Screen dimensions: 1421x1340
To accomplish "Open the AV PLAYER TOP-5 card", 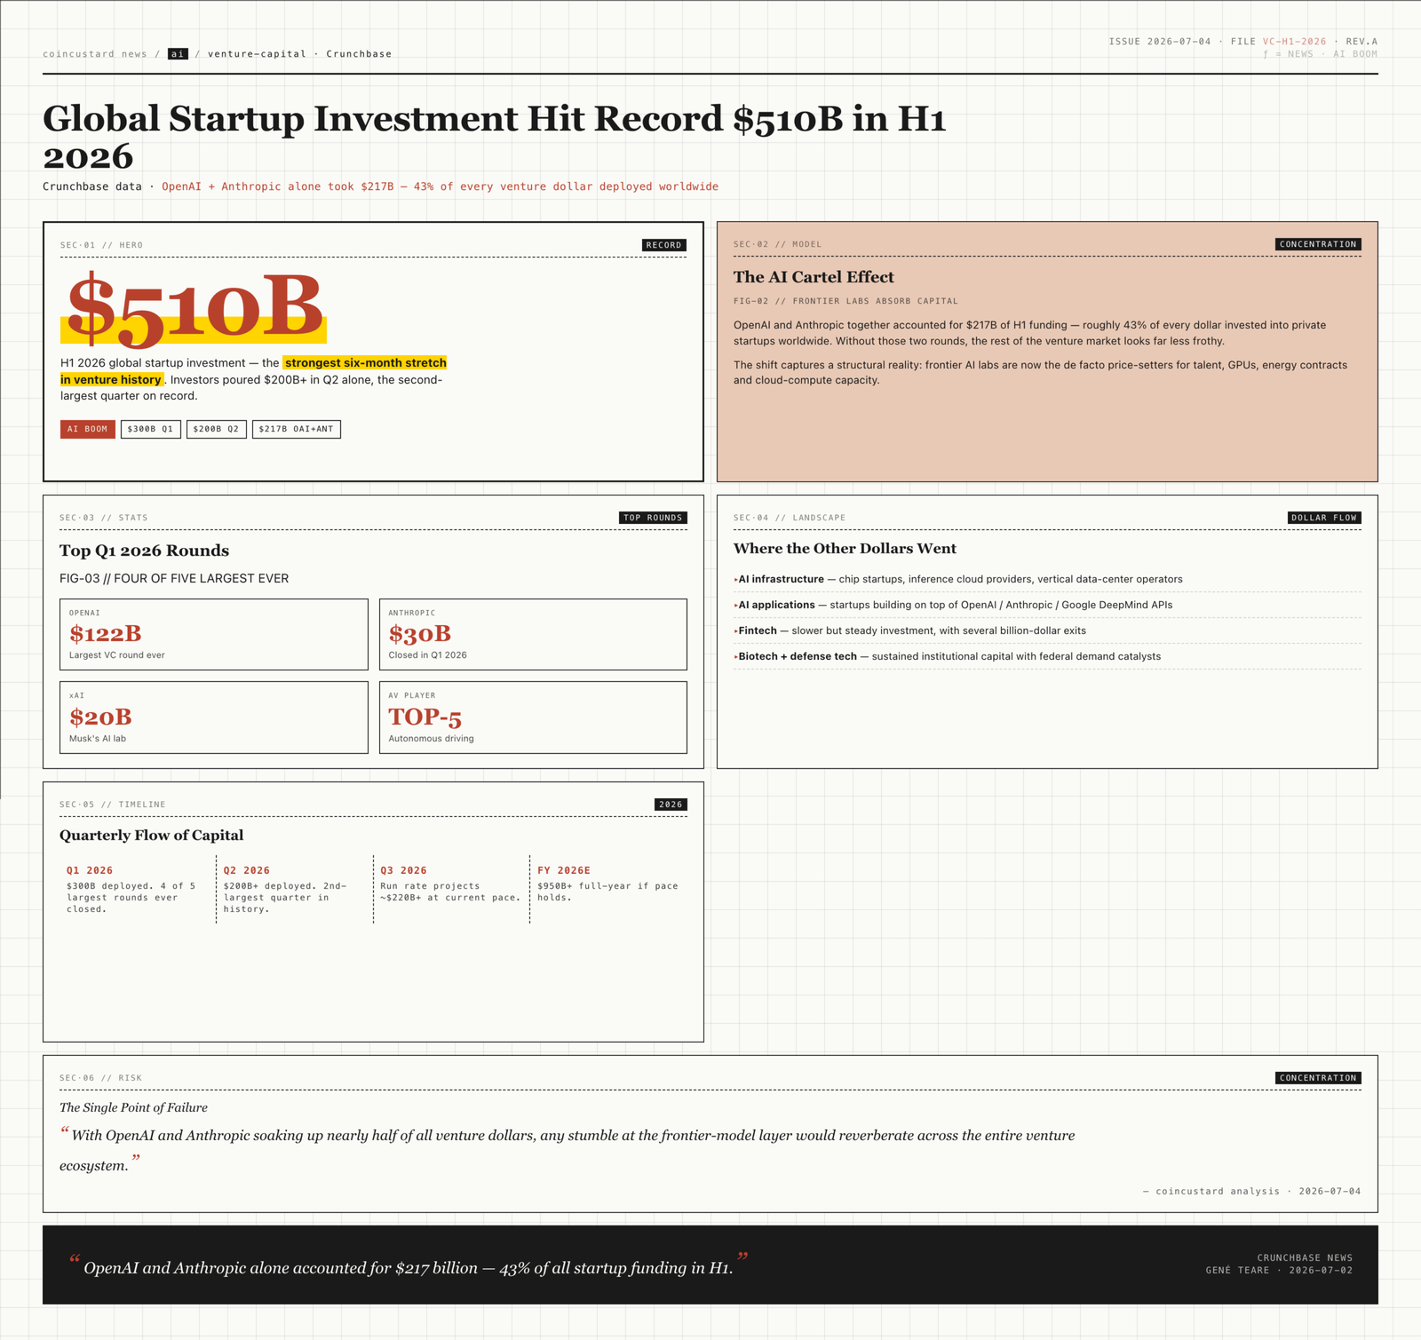I will [x=533, y=718].
